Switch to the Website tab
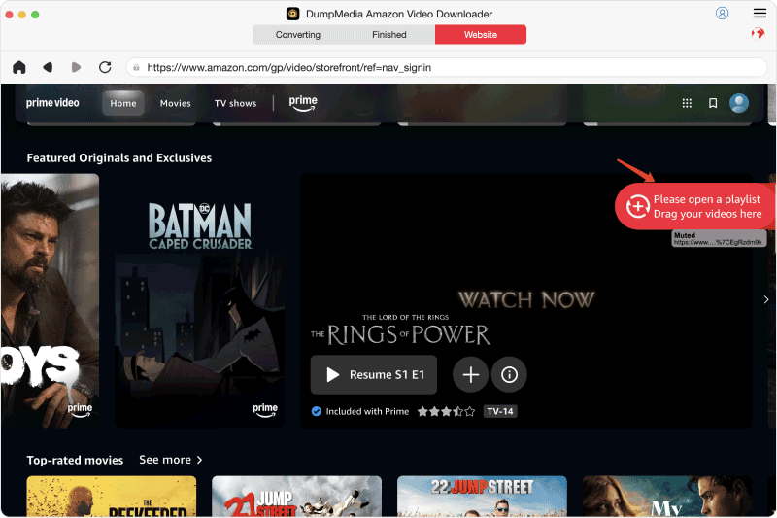 480,35
